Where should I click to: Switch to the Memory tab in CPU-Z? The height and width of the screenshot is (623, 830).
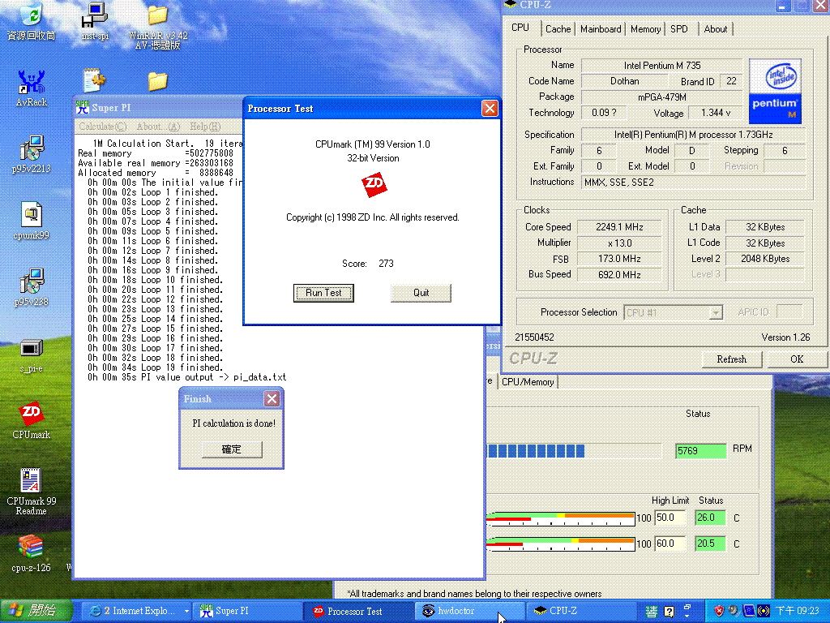645,29
